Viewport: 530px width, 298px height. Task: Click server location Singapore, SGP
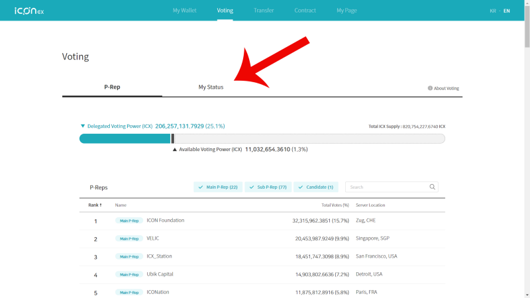pyautogui.click(x=372, y=238)
